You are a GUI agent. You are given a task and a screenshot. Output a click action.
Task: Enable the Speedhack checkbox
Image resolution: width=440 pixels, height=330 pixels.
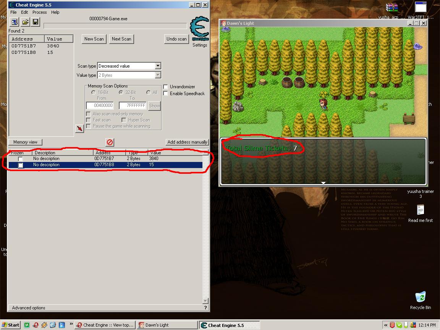[165, 94]
